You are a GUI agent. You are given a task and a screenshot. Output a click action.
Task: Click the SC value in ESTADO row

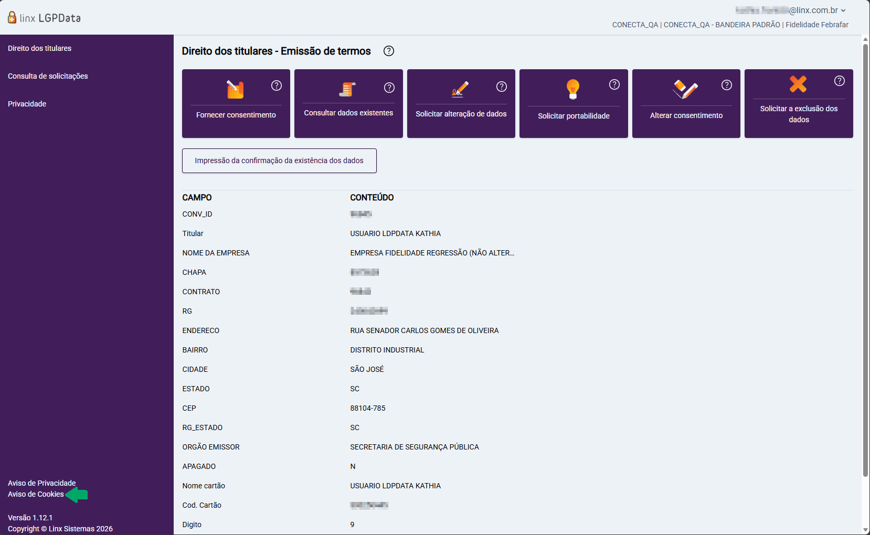coord(355,389)
